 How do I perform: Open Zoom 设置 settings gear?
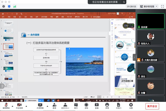point(131,105)
